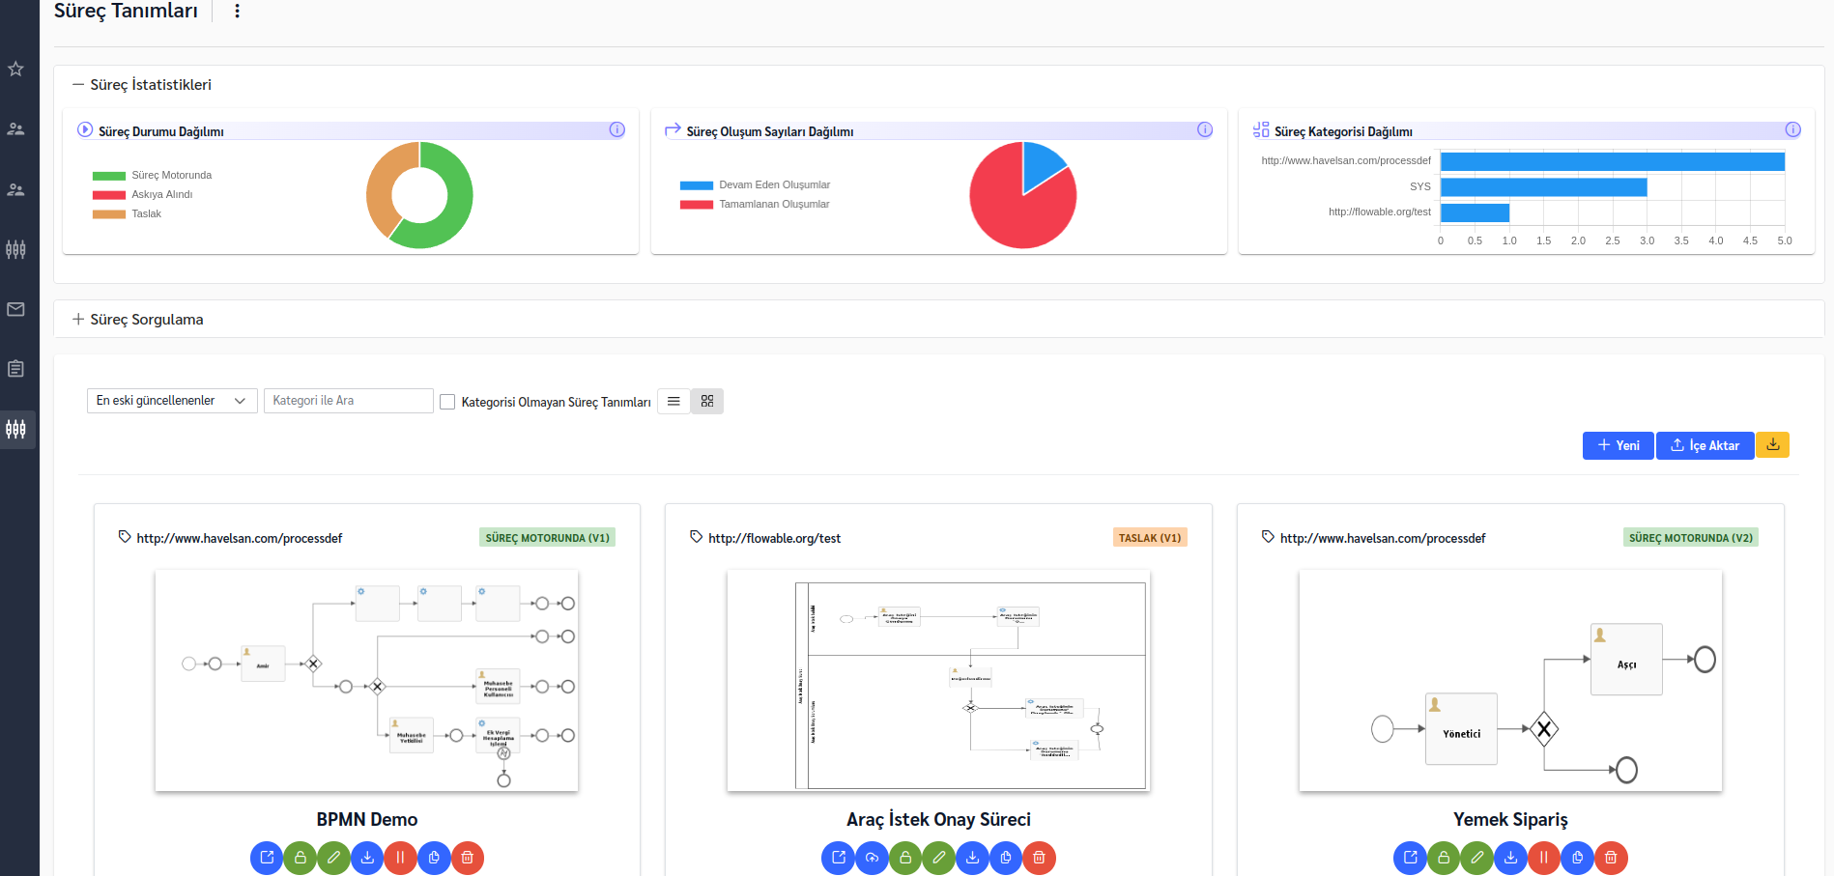Open the three-dot menu beside Süreç Tanımları

[x=237, y=11]
